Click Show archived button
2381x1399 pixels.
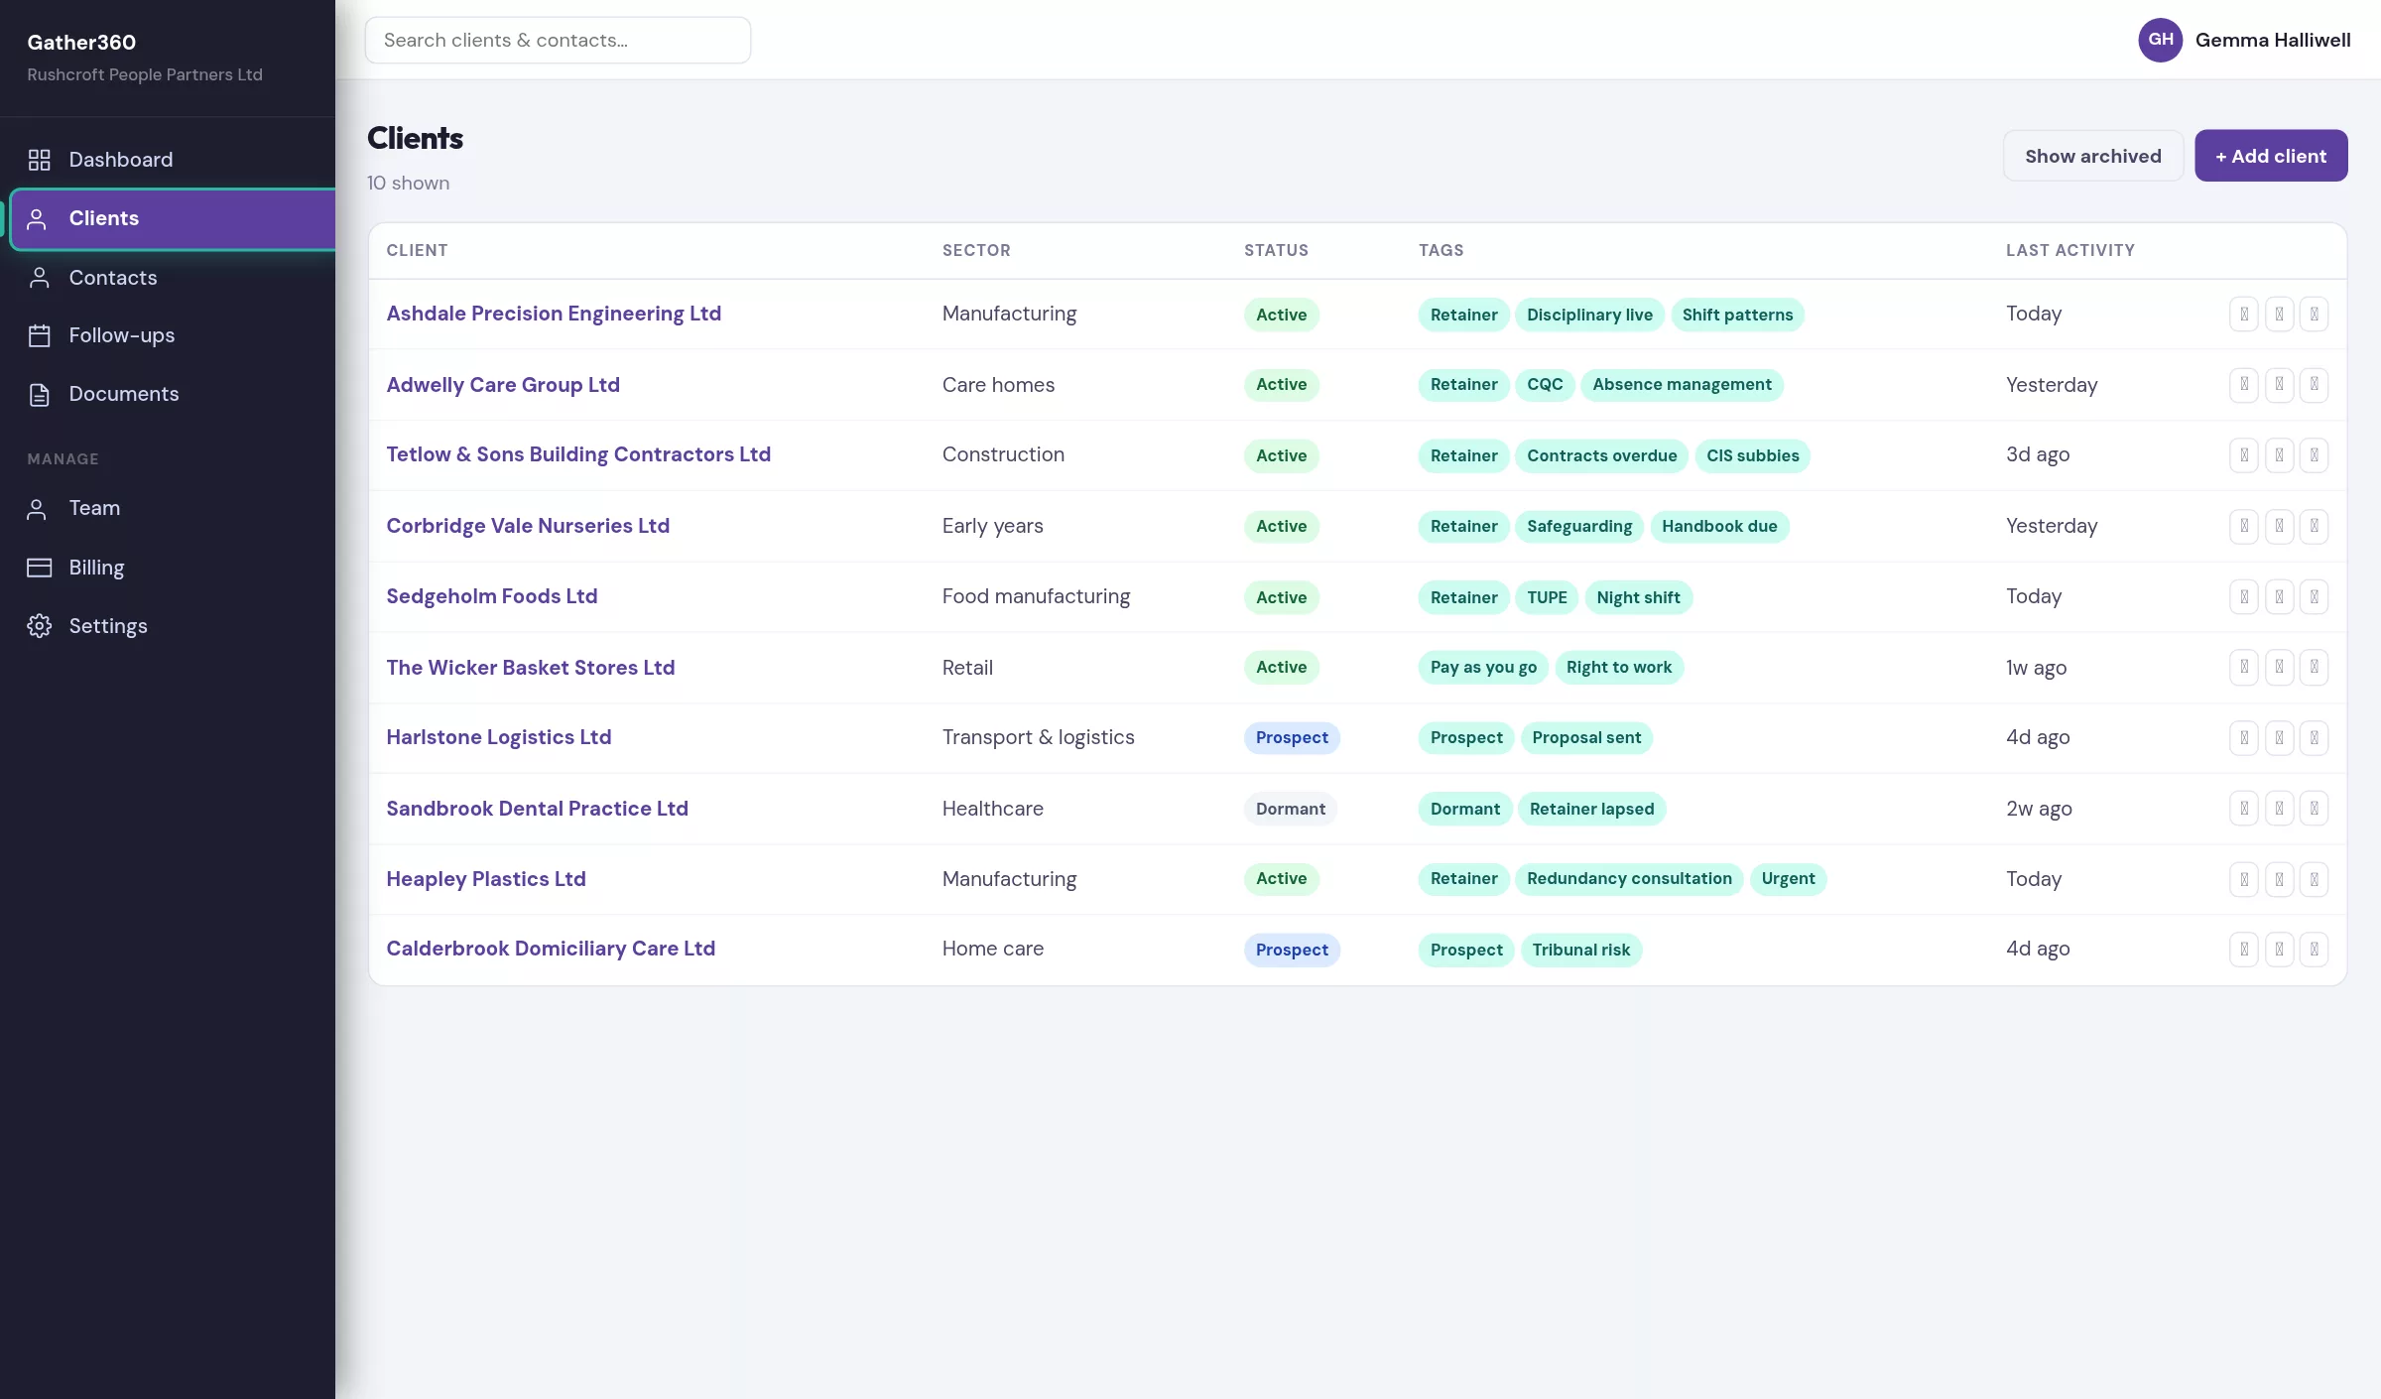2093,156
